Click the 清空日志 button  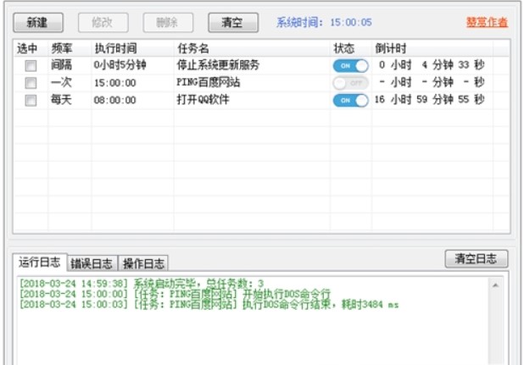[477, 259]
